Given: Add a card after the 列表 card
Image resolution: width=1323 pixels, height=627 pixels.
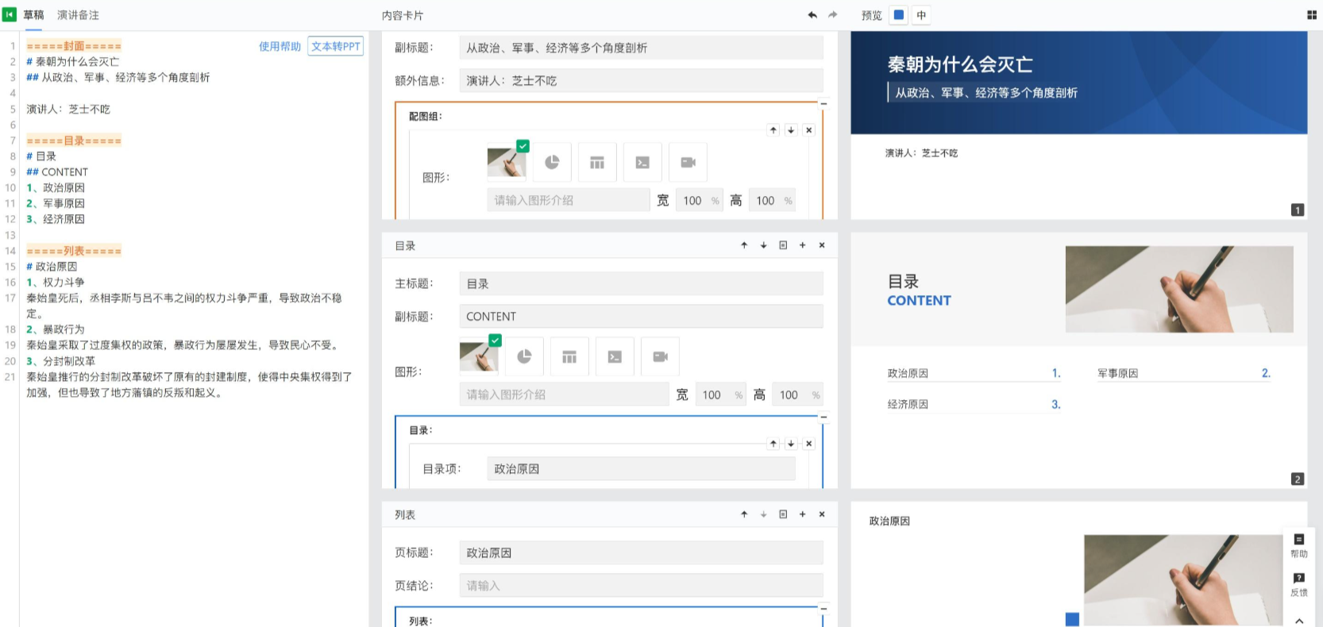Looking at the screenshot, I should [x=802, y=514].
